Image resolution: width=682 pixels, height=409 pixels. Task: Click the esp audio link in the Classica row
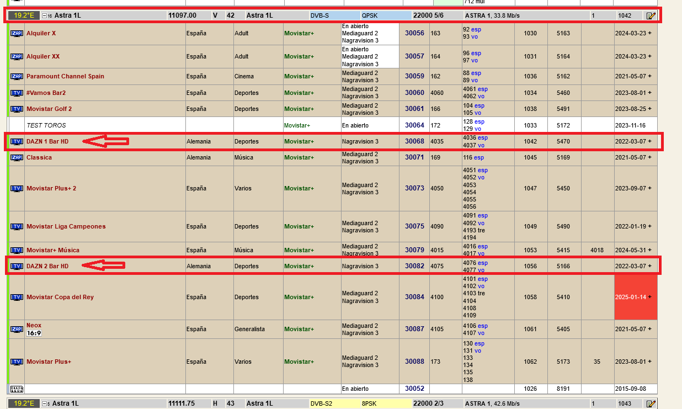(478, 157)
